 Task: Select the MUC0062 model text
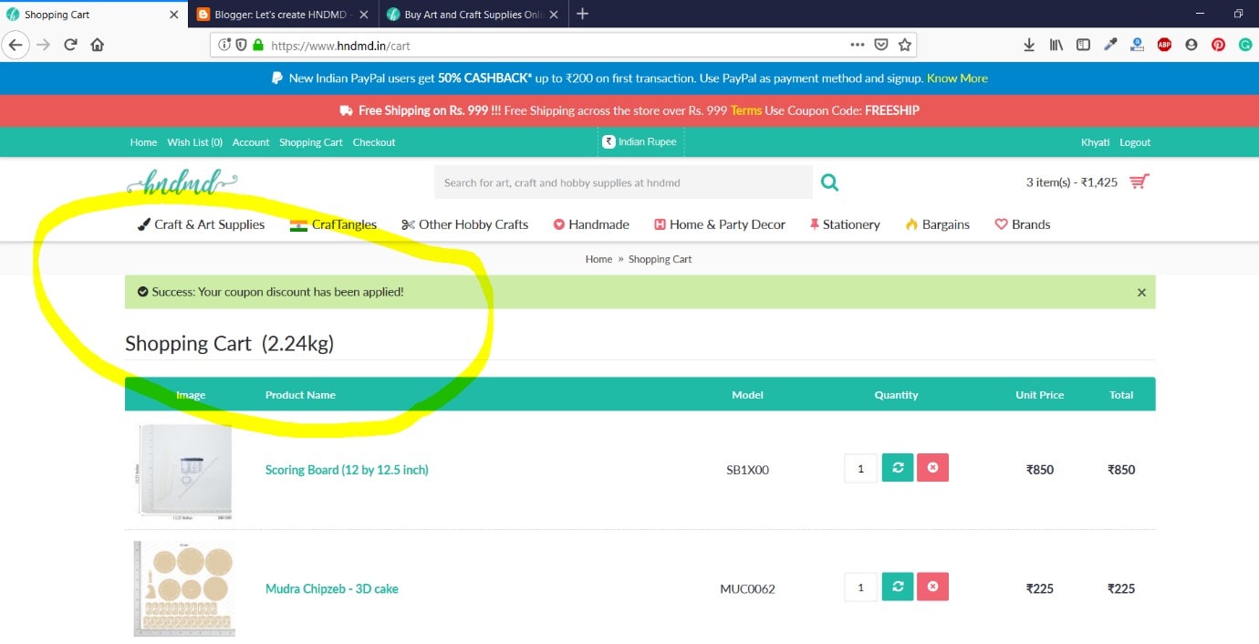pyautogui.click(x=747, y=588)
